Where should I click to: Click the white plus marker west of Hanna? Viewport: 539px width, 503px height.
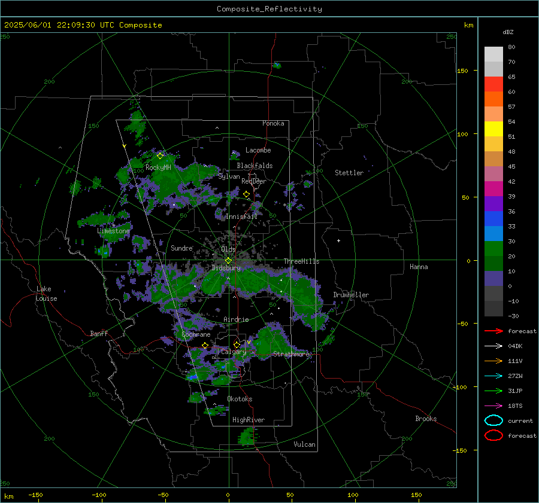coord(338,240)
